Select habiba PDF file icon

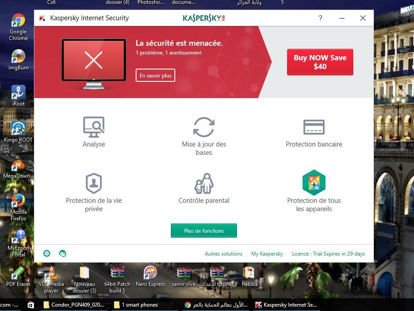(250, 276)
